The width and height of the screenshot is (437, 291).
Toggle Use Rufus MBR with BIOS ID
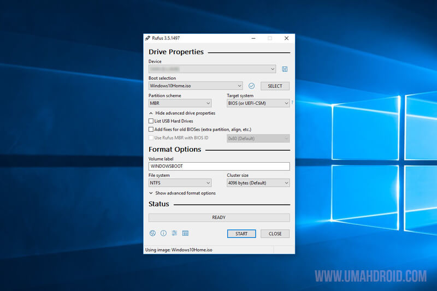(x=151, y=138)
